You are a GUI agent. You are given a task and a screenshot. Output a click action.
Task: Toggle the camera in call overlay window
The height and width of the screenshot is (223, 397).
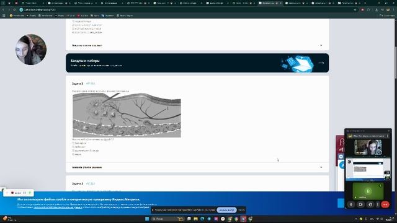360,204
